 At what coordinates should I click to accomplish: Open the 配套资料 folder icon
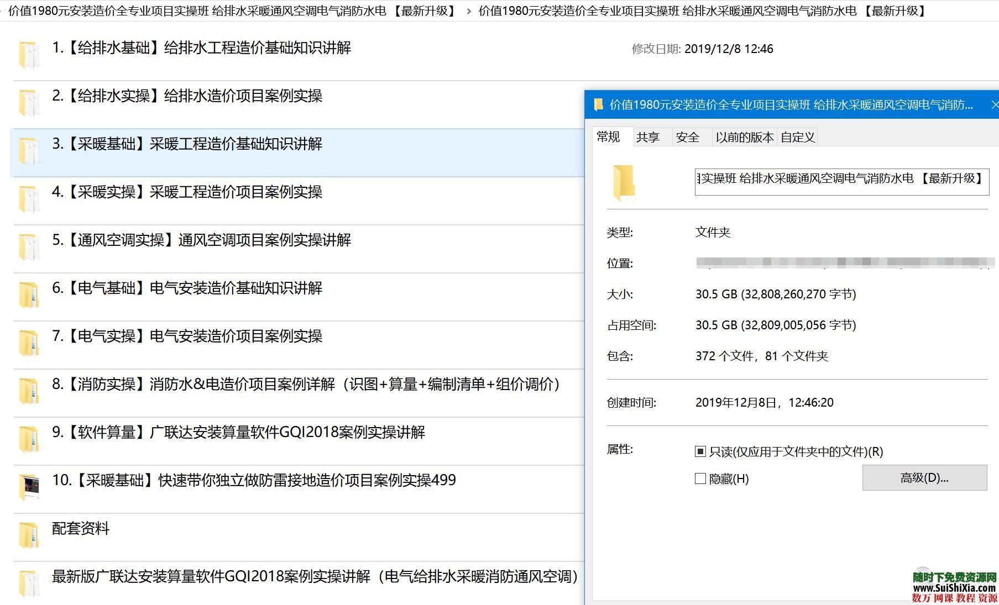coord(29,533)
